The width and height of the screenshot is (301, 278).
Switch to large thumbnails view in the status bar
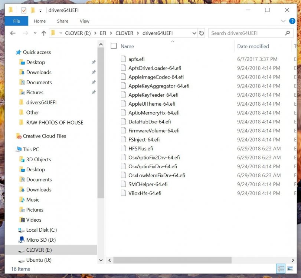[x=290, y=269]
